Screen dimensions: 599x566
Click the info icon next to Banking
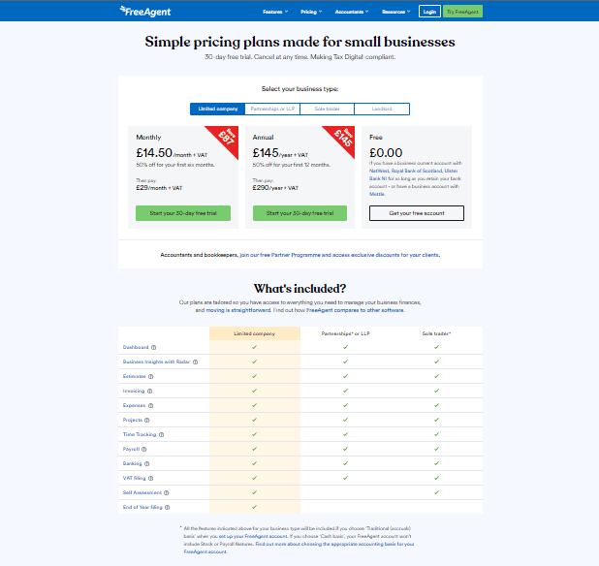(x=147, y=463)
